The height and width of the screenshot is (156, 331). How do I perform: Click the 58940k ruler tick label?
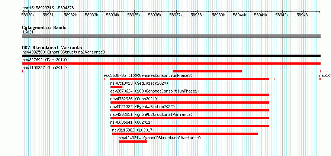coord(240,15)
